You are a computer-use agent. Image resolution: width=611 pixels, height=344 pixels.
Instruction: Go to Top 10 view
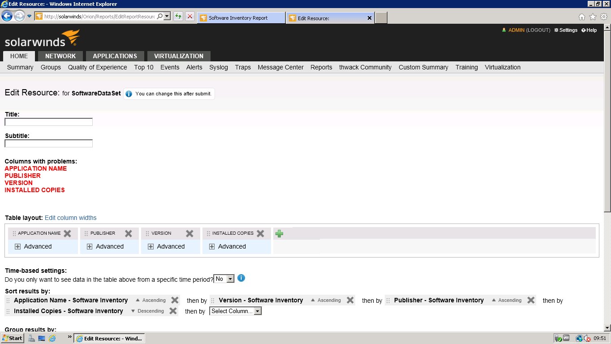pyautogui.click(x=144, y=67)
